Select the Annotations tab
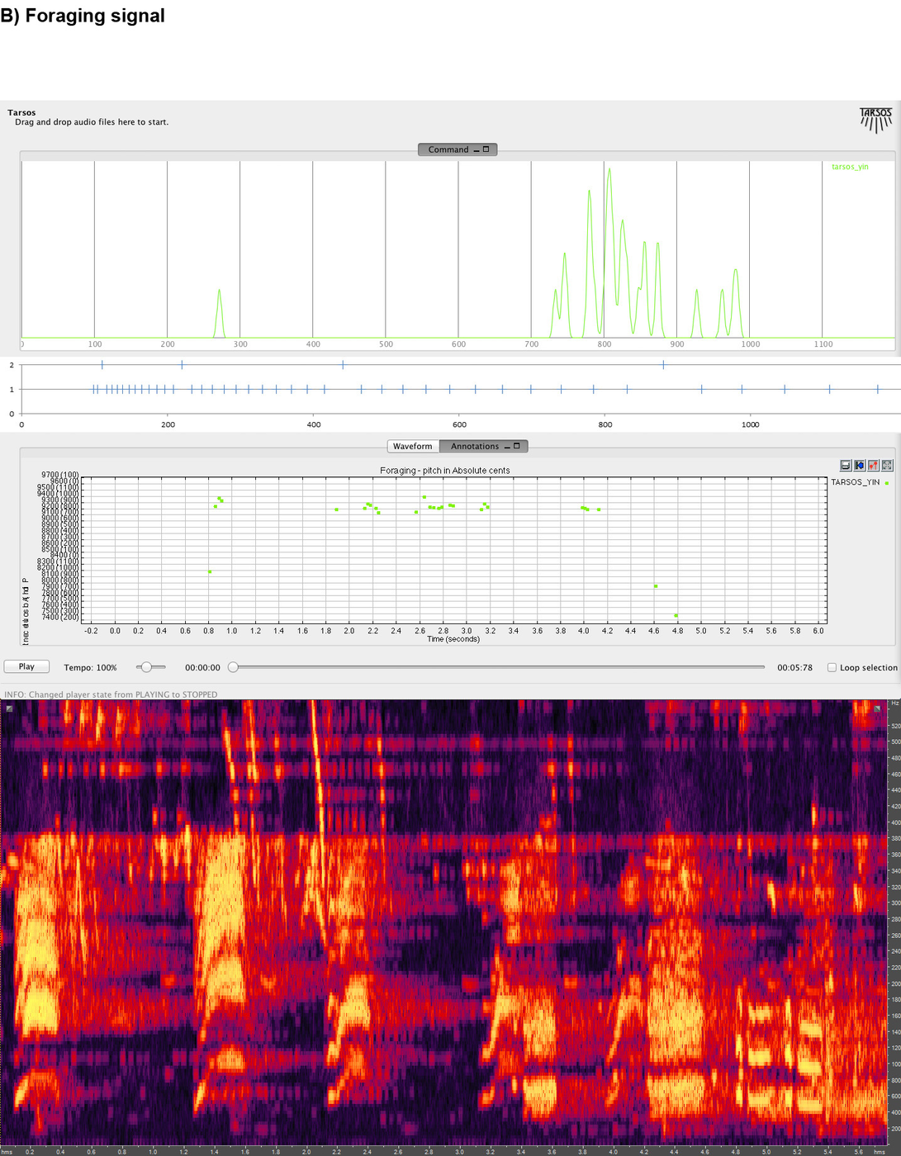This screenshot has width=901, height=1156. tap(474, 446)
